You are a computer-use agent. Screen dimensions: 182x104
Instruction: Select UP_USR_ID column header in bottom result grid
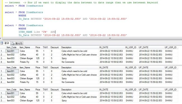[x=171, y=90]
